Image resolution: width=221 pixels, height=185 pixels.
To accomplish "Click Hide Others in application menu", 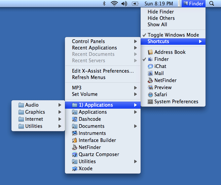I will coord(161,18).
